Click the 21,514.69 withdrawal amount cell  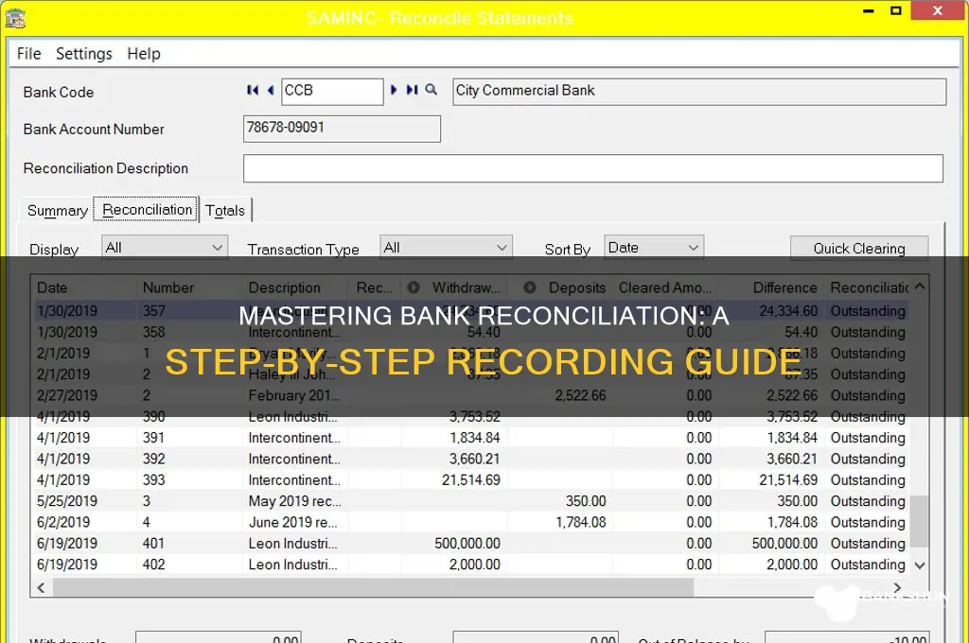455,480
